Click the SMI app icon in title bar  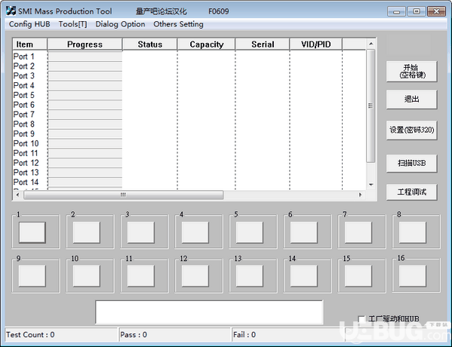pyautogui.click(x=11, y=11)
